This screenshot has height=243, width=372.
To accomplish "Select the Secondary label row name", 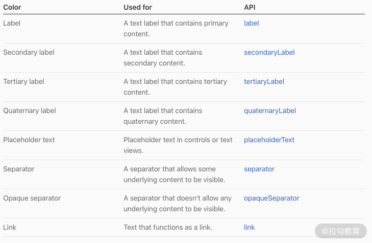I will pyautogui.click(x=29, y=52).
